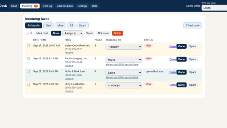Rename sender Hollis & Park Law
227x128 pixels.
(x=69, y=79)
